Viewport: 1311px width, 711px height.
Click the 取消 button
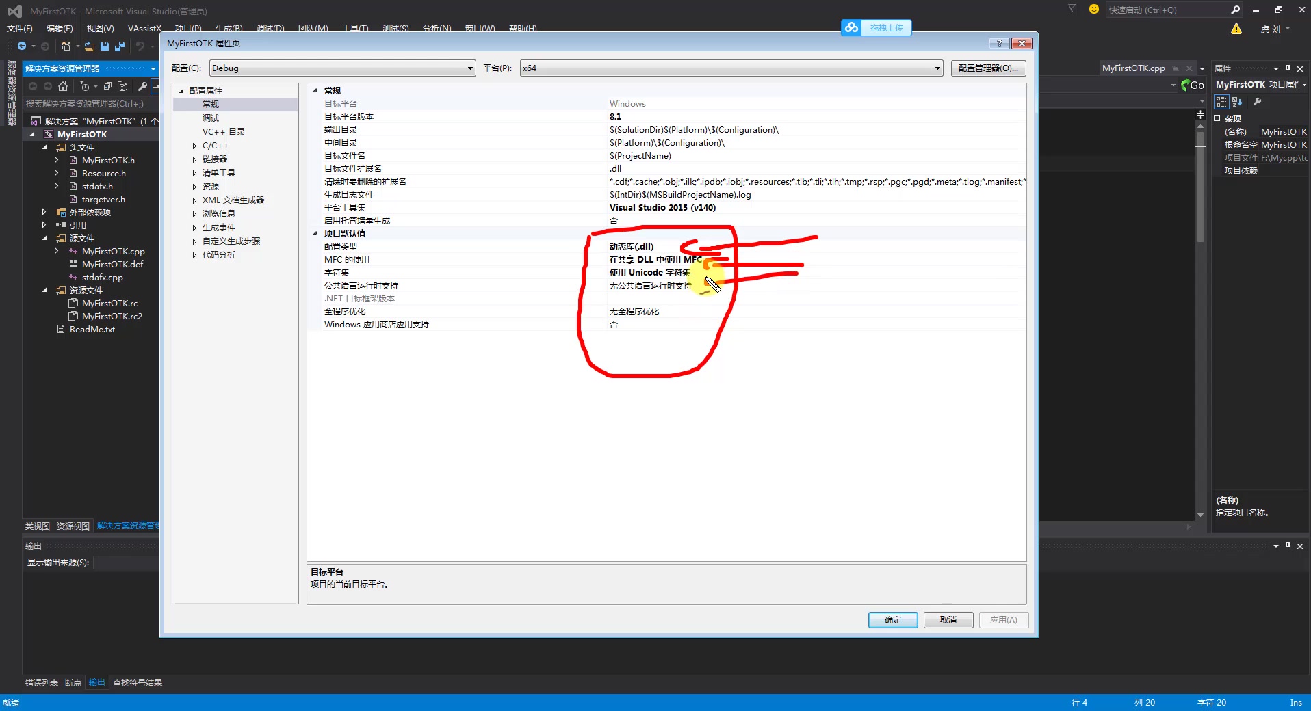[x=948, y=620]
